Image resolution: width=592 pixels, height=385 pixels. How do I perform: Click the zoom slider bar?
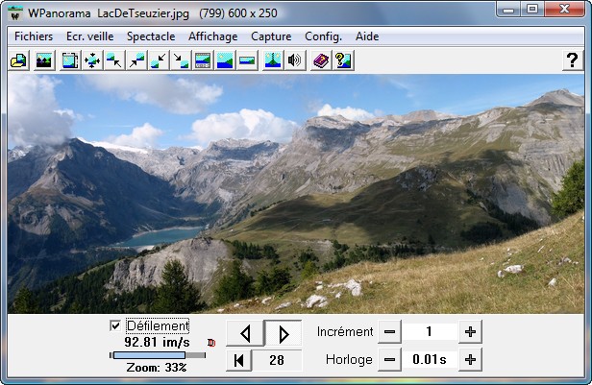(158, 355)
